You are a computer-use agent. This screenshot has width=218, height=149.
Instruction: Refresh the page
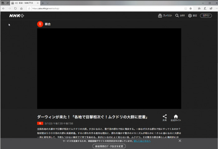[15, 8]
